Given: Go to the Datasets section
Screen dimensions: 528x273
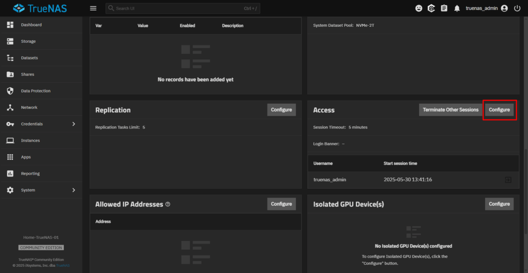Looking at the screenshot, I should tap(29, 58).
